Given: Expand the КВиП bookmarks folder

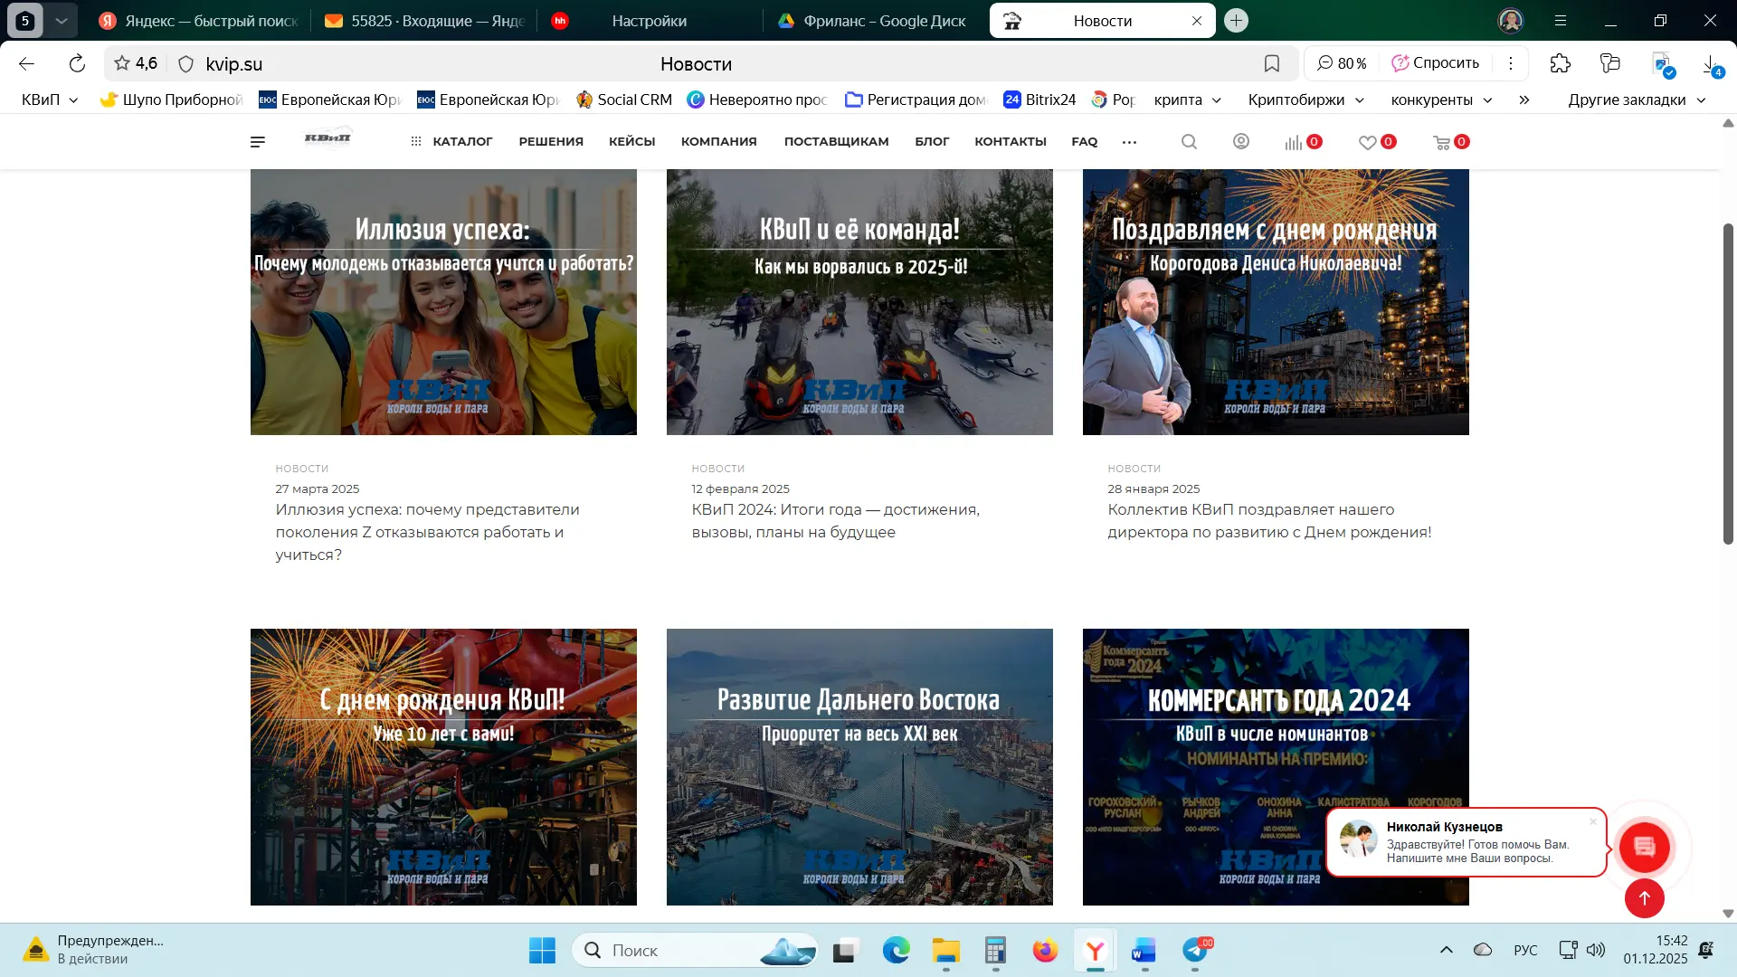Looking at the screenshot, I should point(50,100).
